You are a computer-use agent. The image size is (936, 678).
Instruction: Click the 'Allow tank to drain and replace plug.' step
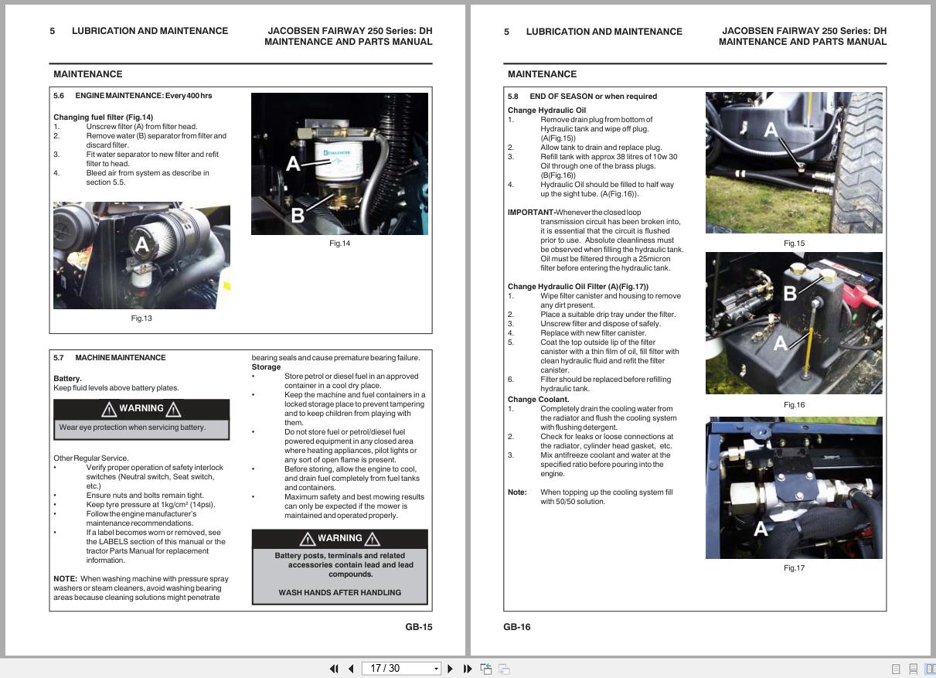[601, 148]
